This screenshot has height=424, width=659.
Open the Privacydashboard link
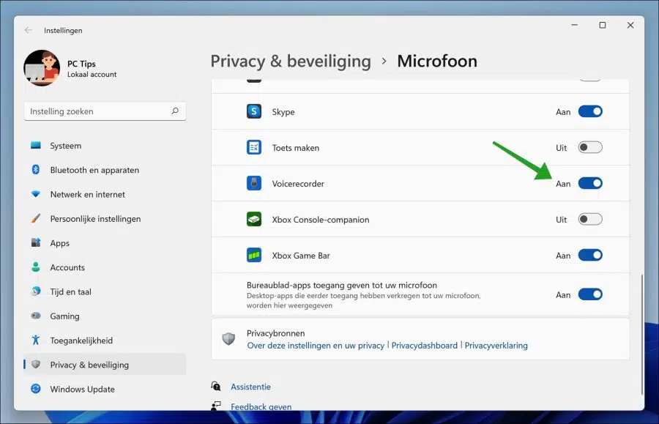point(425,346)
